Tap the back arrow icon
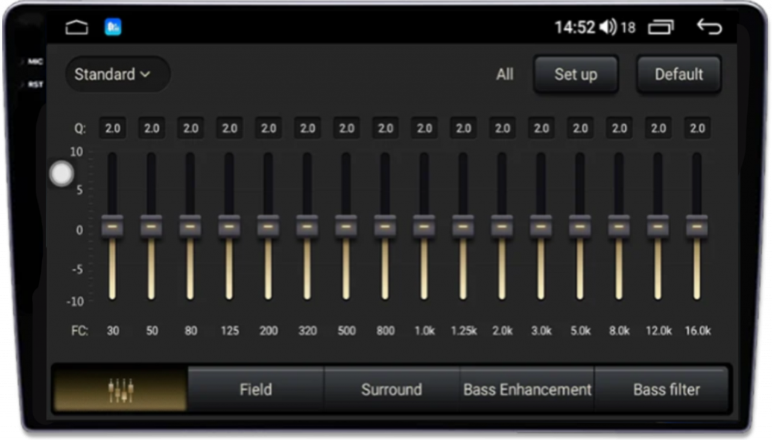The image size is (772, 440). pyautogui.click(x=709, y=27)
